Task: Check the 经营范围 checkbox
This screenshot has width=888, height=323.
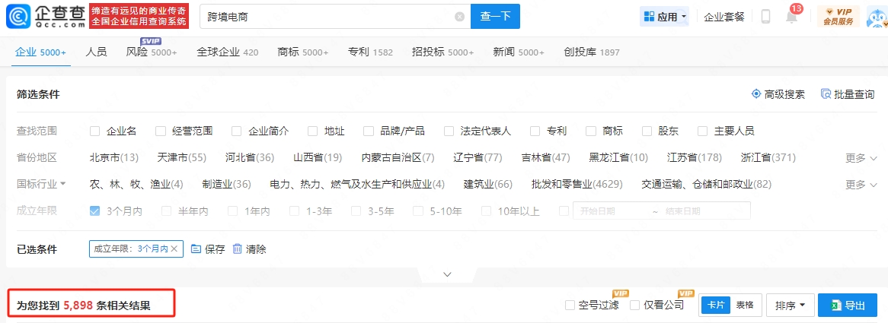Action: point(161,131)
